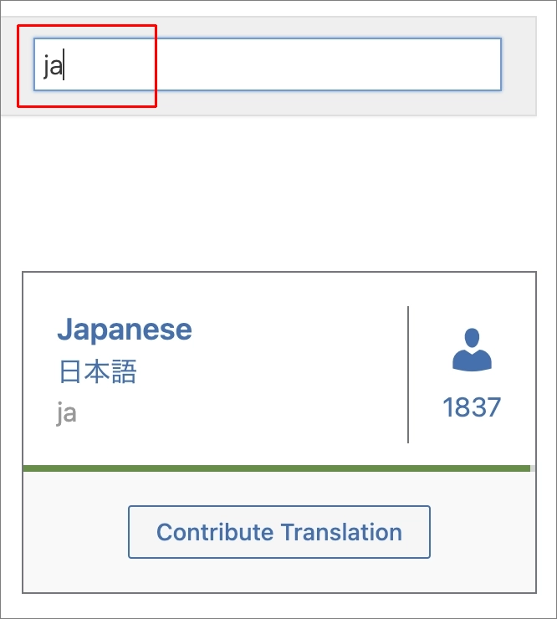View Japanese contributors via the user silhouette

point(472,350)
